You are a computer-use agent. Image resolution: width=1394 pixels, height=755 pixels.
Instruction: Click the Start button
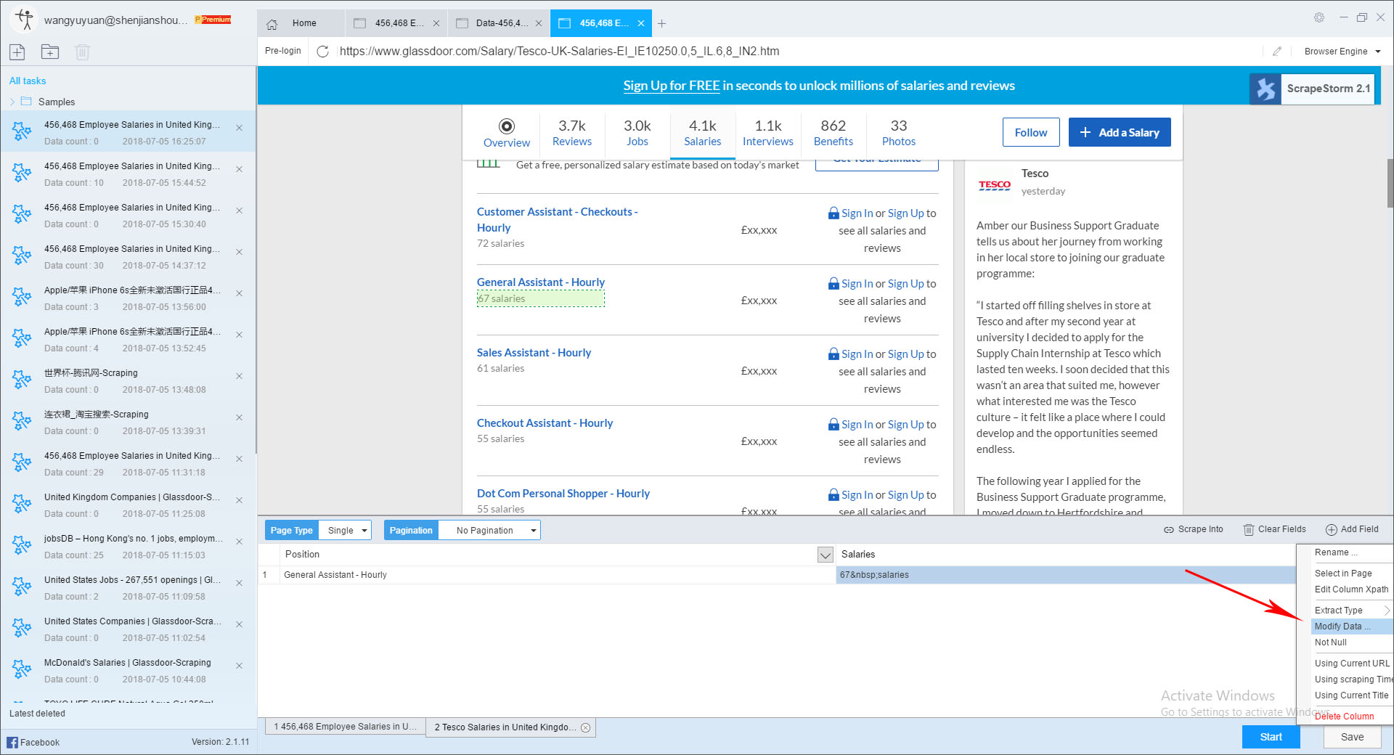(1271, 737)
